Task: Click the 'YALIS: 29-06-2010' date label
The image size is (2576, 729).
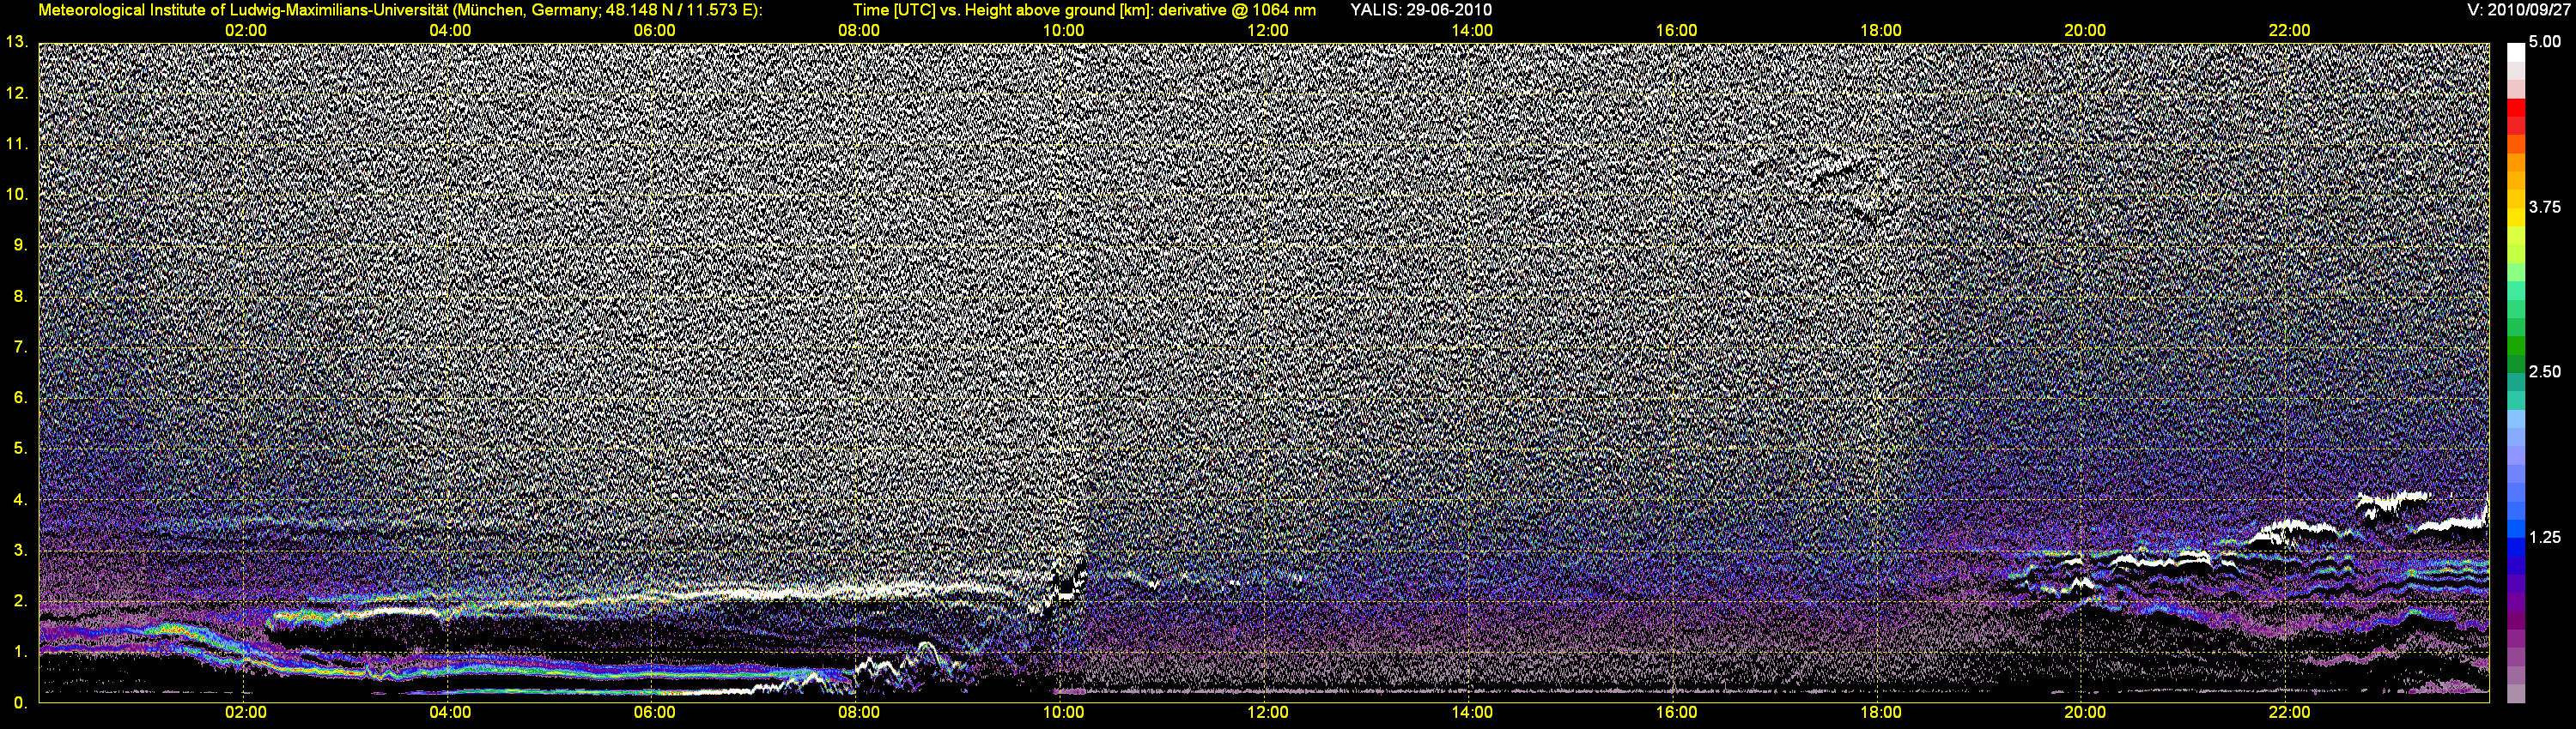Action: tap(1421, 10)
